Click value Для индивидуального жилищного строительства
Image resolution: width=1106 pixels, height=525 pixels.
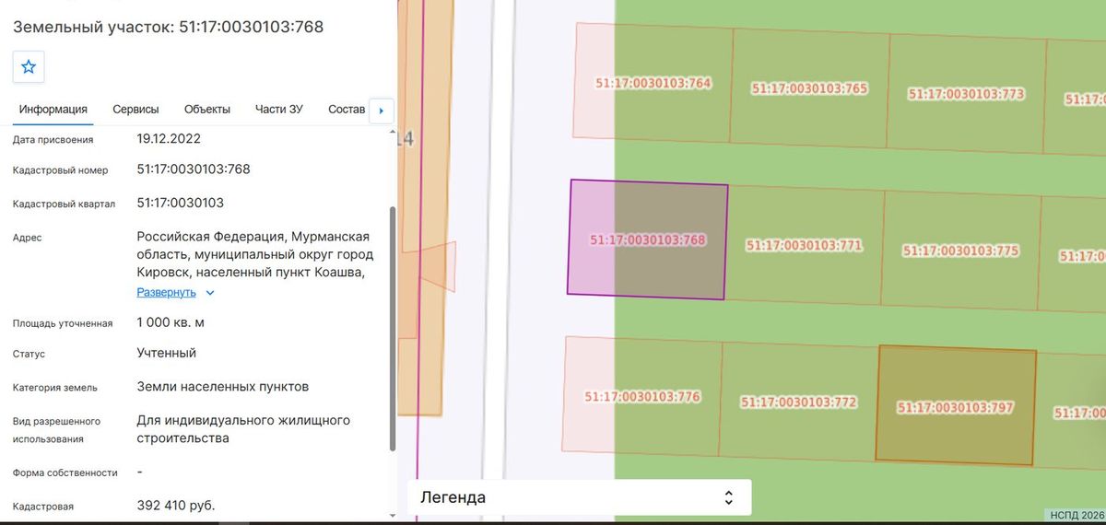click(x=243, y=429)
